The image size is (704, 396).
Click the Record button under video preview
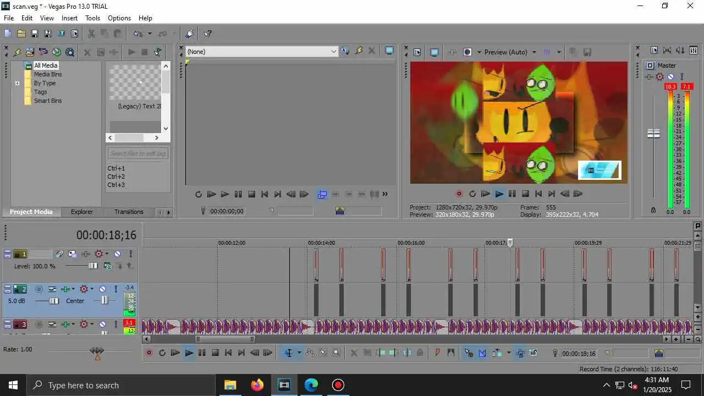pos(459,194)
